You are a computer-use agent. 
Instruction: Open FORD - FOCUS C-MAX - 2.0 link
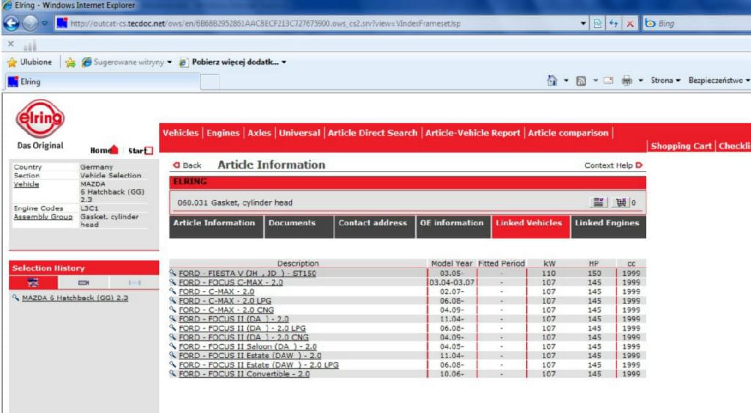point(230,282)
